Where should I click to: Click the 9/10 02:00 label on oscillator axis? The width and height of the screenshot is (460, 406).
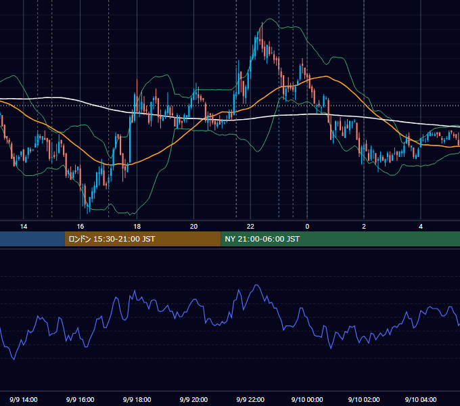[364, 399]
